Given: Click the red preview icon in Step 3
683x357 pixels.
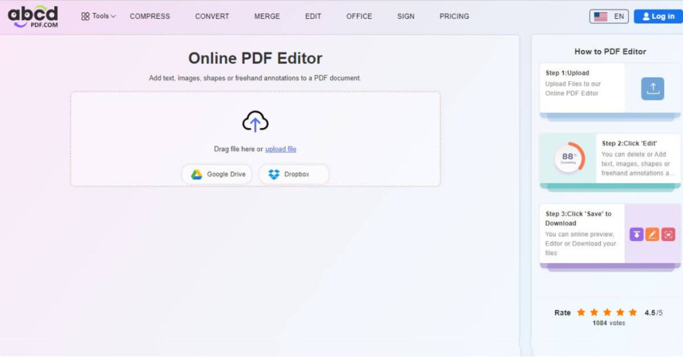Looking at the screenshot, I should click(x=668, y=234).
